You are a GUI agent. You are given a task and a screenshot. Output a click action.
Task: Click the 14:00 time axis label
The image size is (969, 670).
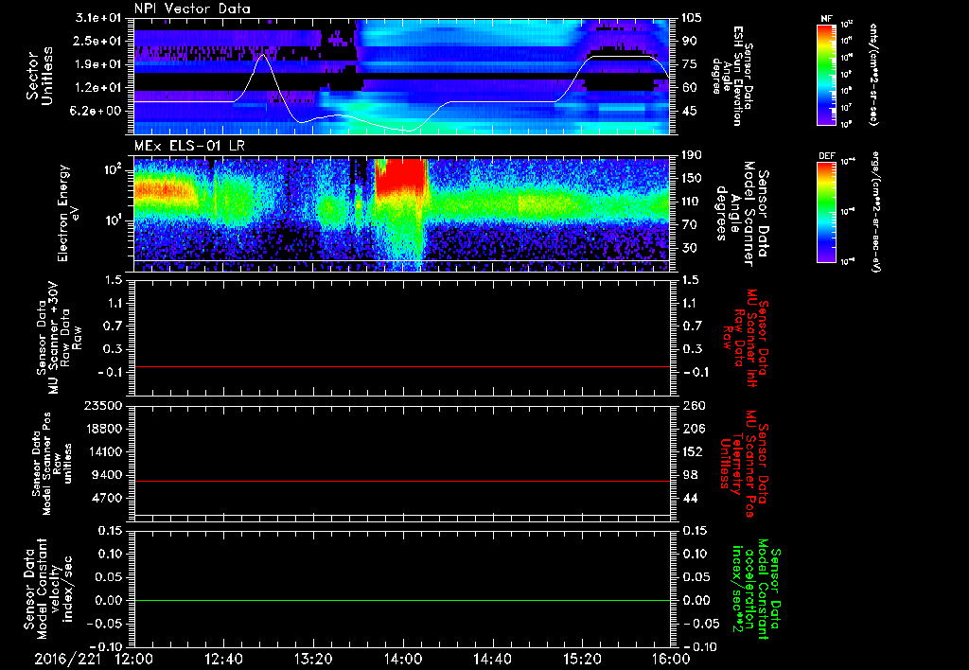(403, 659)
